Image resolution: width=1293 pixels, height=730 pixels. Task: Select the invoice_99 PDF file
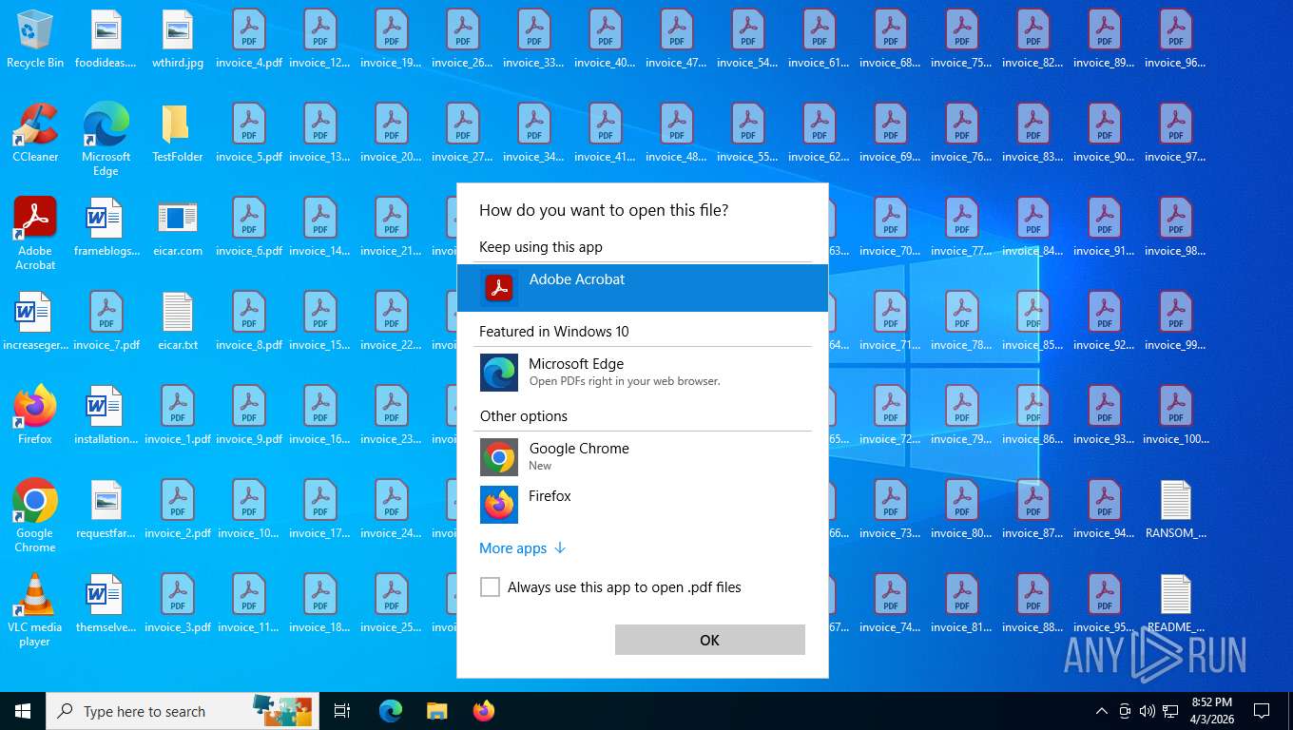(x=1176, y=321)
